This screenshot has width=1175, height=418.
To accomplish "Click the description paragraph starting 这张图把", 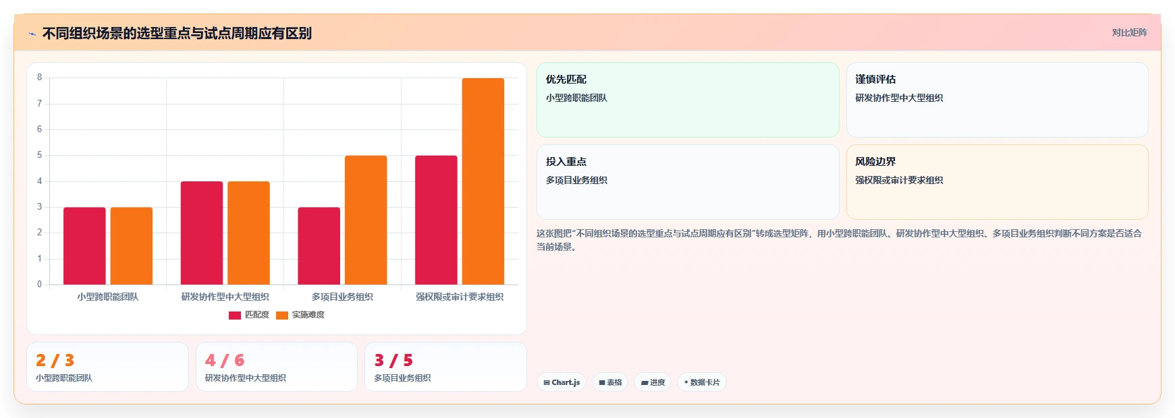I will pos(839,240).
